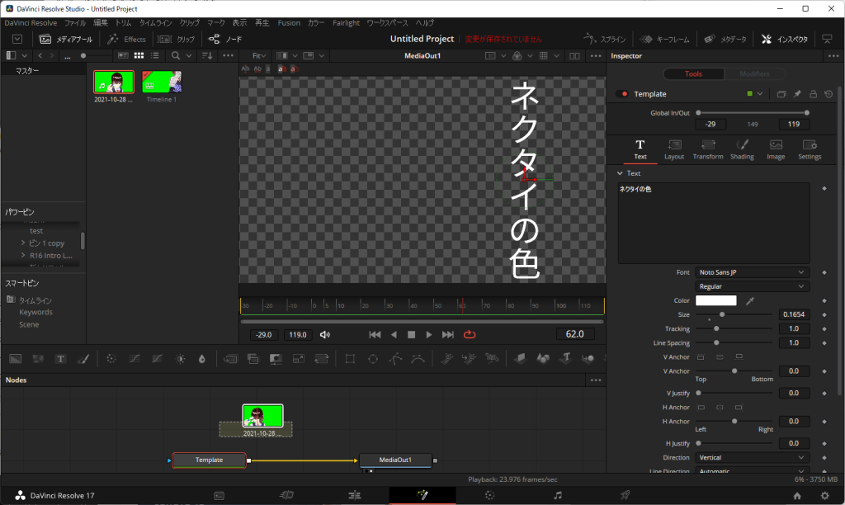This screenshot has height=505, width=845.
Task: Open the Deliver page (rocket icon)
Action: click(x=625, y=495)
